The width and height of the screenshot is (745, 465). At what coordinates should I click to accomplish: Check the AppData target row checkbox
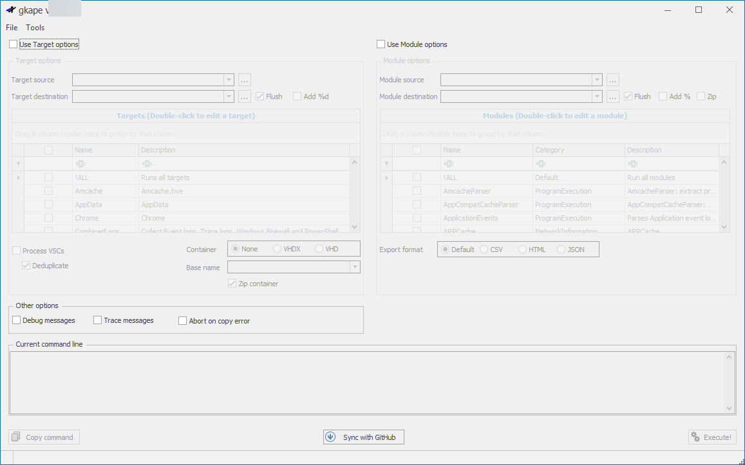(x=48, y=205)
